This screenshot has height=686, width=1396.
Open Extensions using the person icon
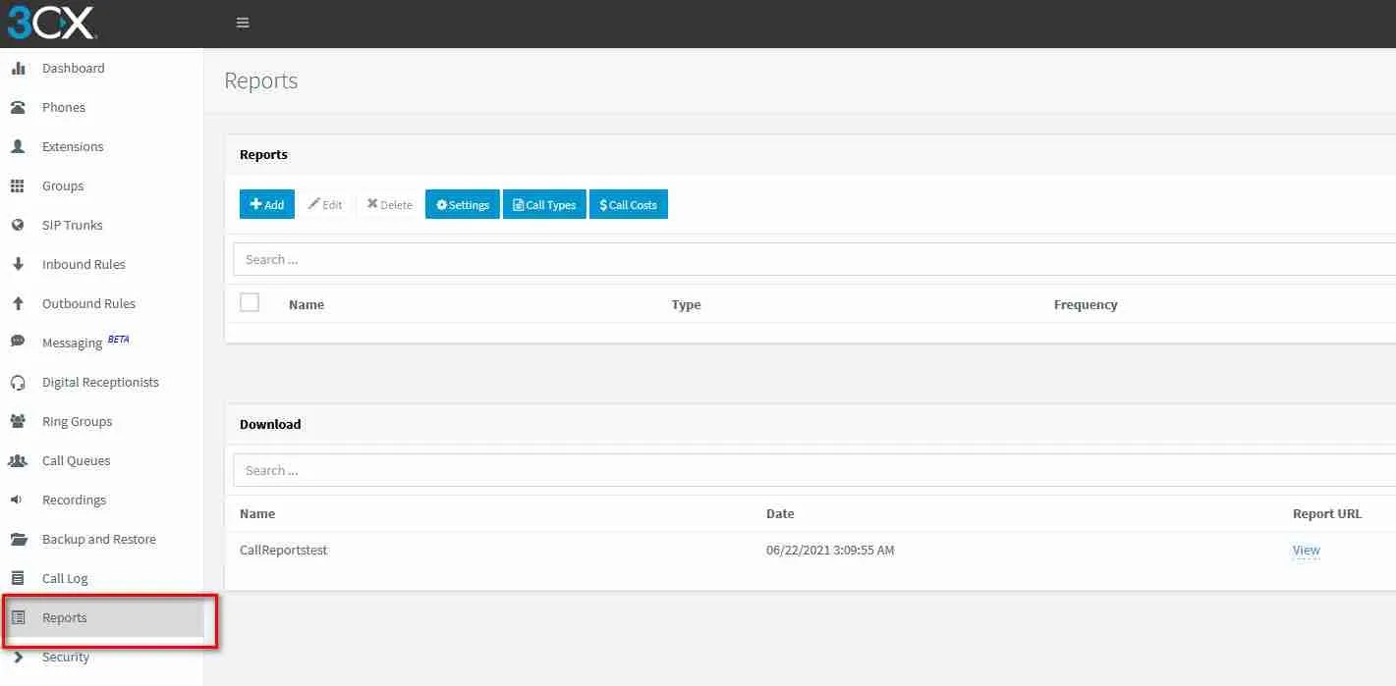(x=21, y=146)
